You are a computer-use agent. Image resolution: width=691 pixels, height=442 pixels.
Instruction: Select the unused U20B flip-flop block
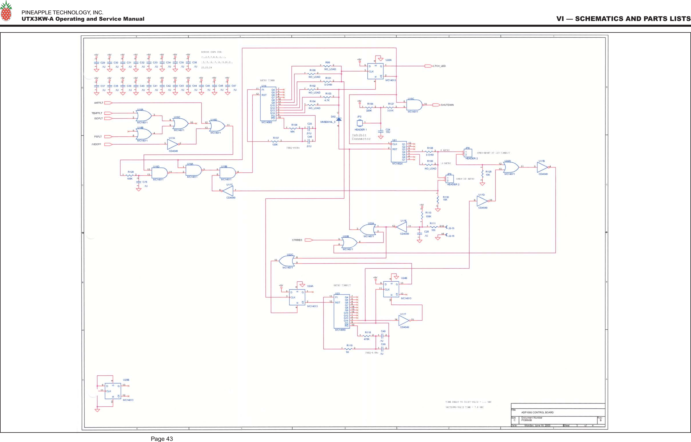(x=113, y=391)
